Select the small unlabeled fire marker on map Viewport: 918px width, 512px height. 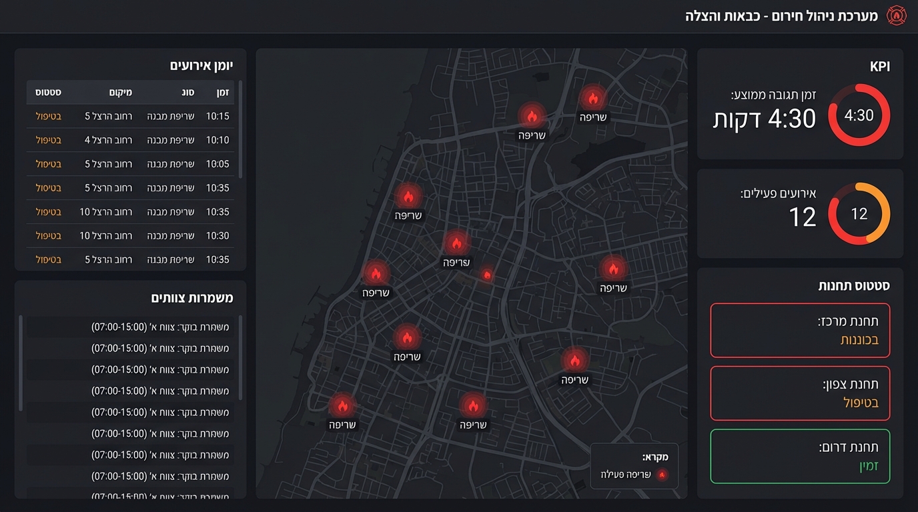coord(487,274)
